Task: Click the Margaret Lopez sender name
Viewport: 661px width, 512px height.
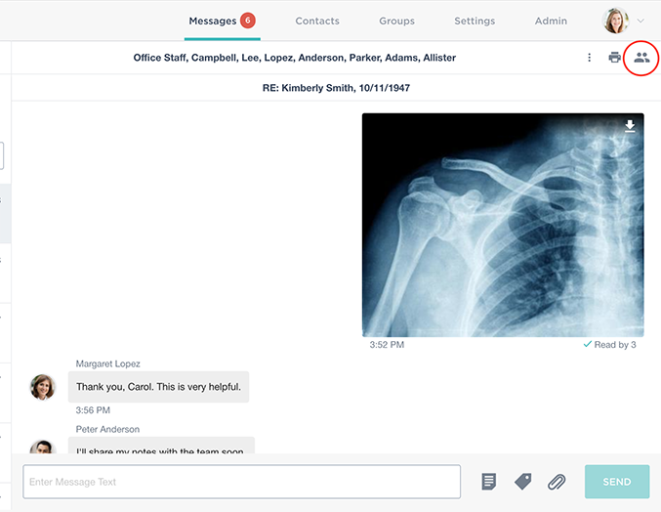Action: click(108, 363)
